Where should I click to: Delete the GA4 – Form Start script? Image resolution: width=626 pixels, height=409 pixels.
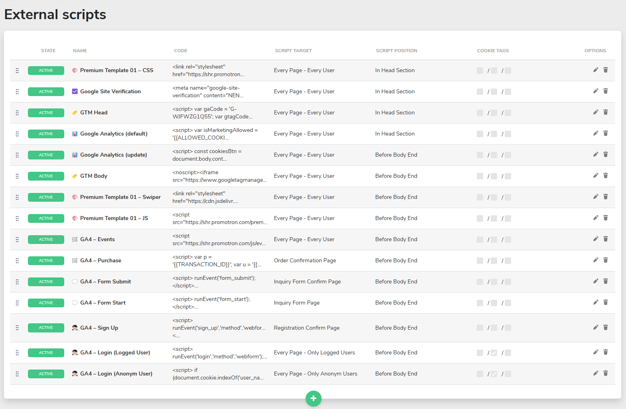[606, 302]
